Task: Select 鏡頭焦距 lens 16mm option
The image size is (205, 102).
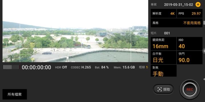Action: pos(163,44)
